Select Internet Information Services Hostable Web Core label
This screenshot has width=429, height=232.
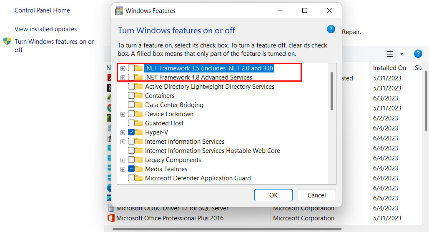(213, 150)
